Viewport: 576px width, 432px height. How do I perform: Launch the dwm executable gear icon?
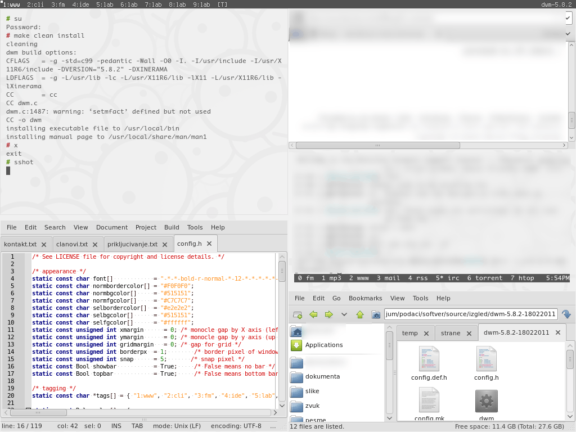pyautogui.click(x=485, y=400)
